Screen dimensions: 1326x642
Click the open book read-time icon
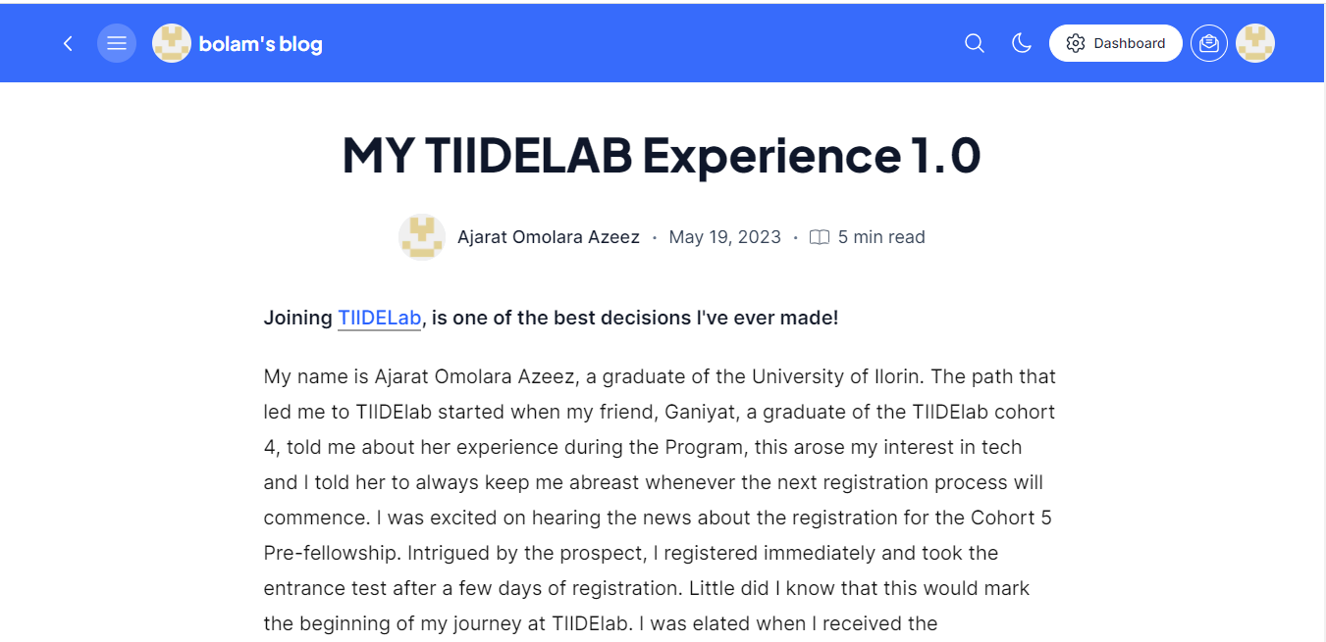pyautogui.click(x=820, y=237)
